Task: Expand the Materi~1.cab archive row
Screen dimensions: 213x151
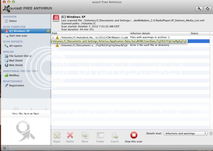Action: coord(54,38)
